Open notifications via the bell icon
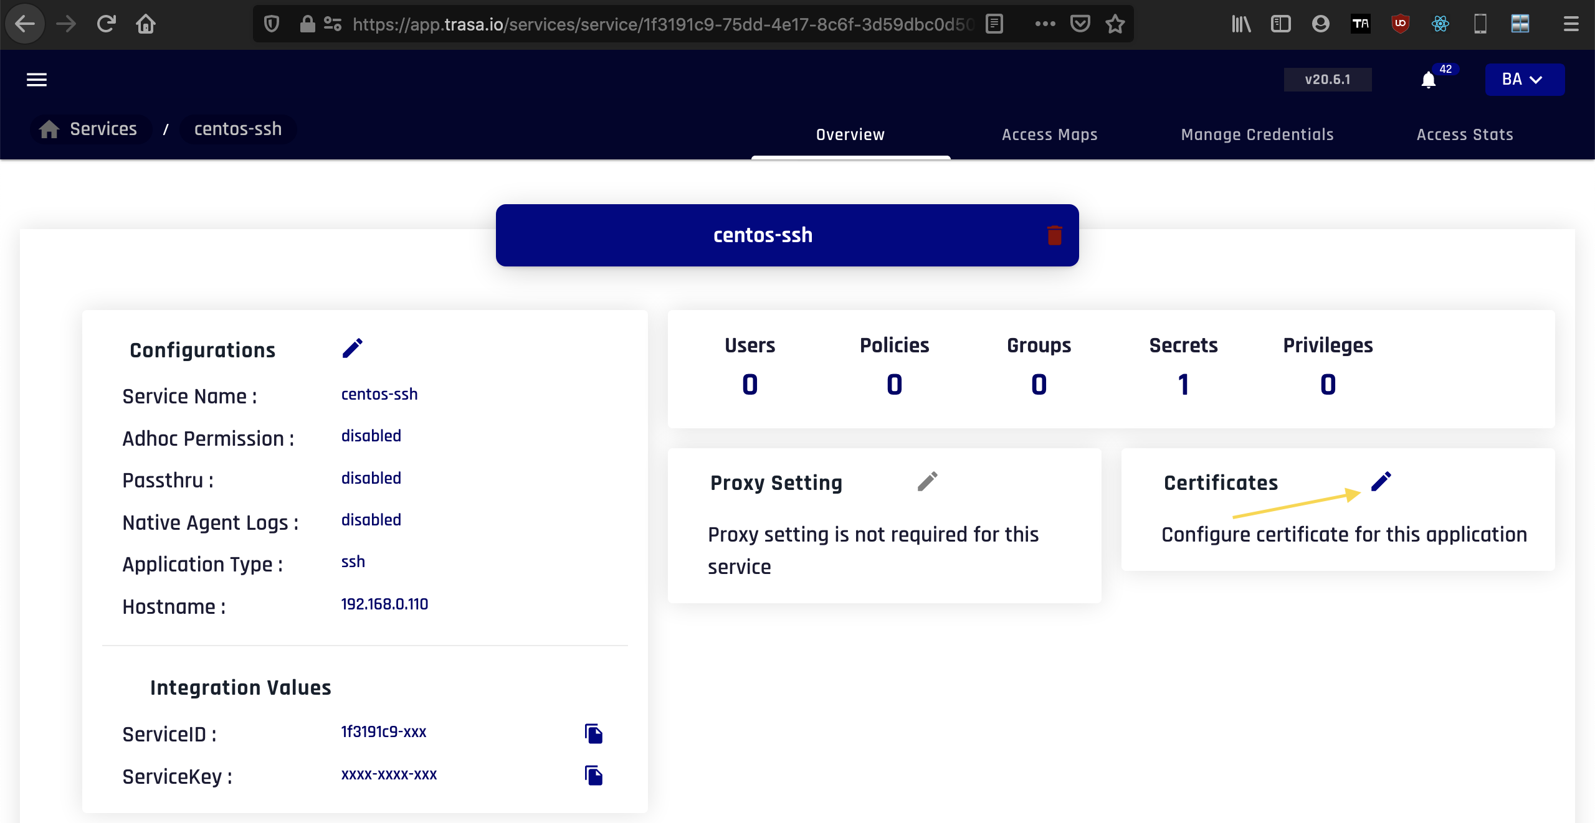Screen dimensions: 1595x823 (1428, 80)
